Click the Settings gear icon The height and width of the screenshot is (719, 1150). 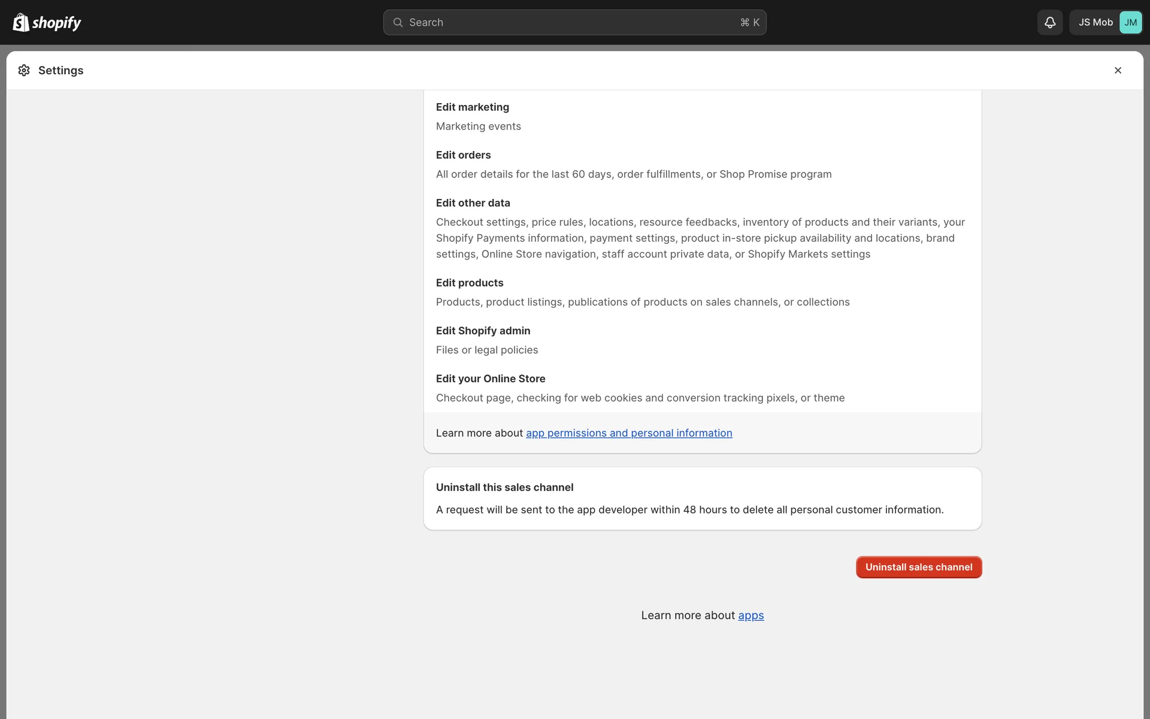24,70
